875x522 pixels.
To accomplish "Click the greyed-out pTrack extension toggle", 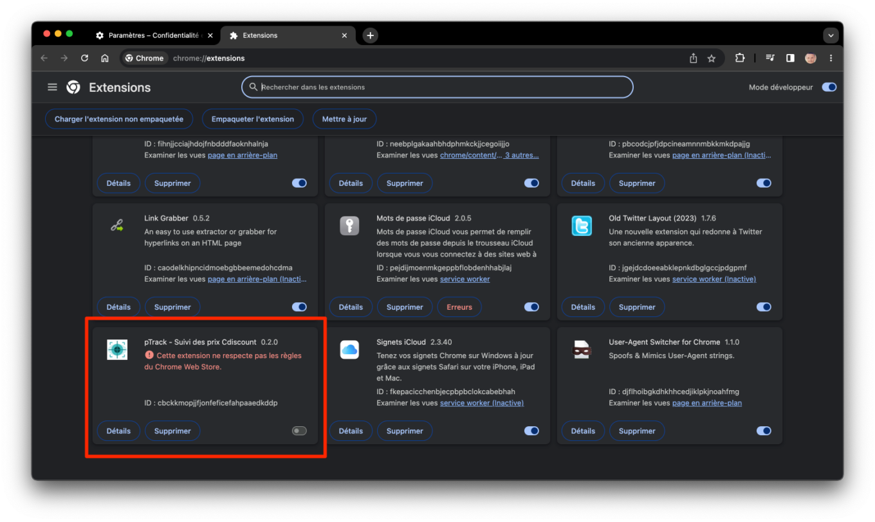I will 299,431.
